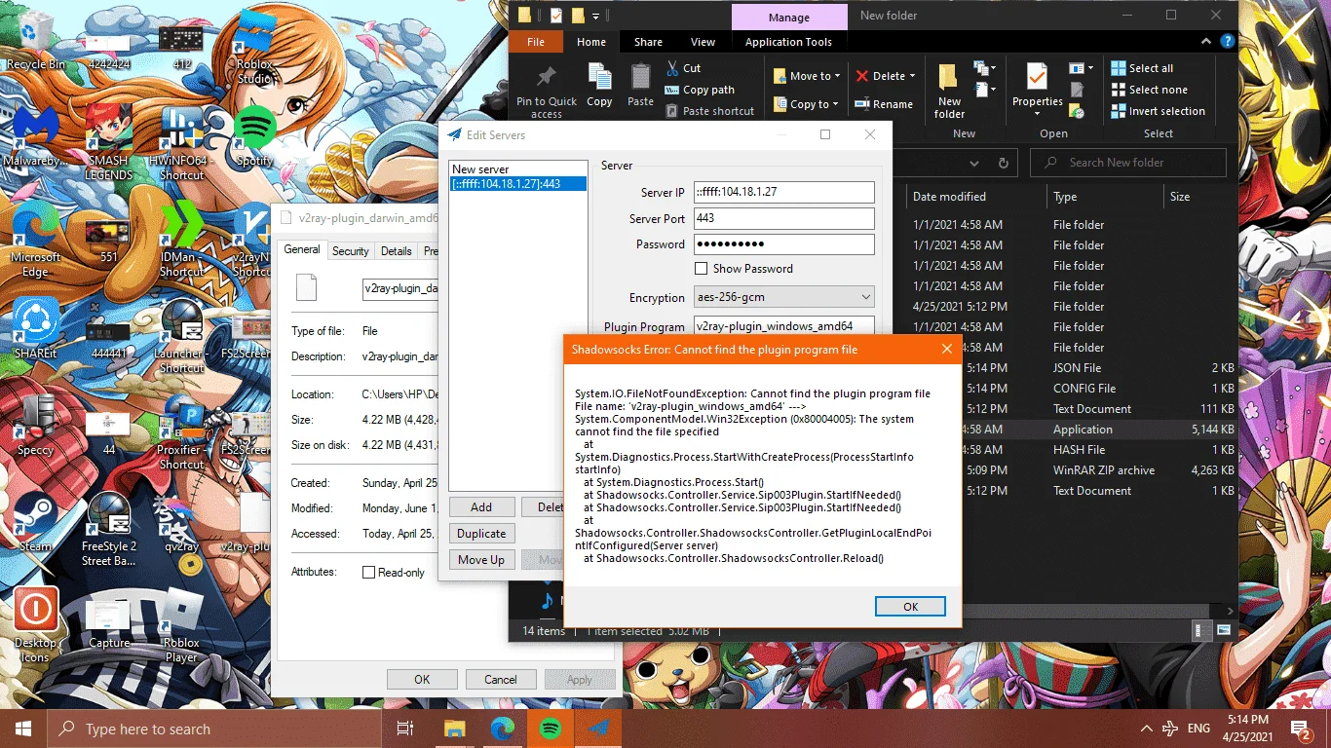This screenshot has width=1331, height=748.
Task: Open the notification center icon
Action: 1300,729
